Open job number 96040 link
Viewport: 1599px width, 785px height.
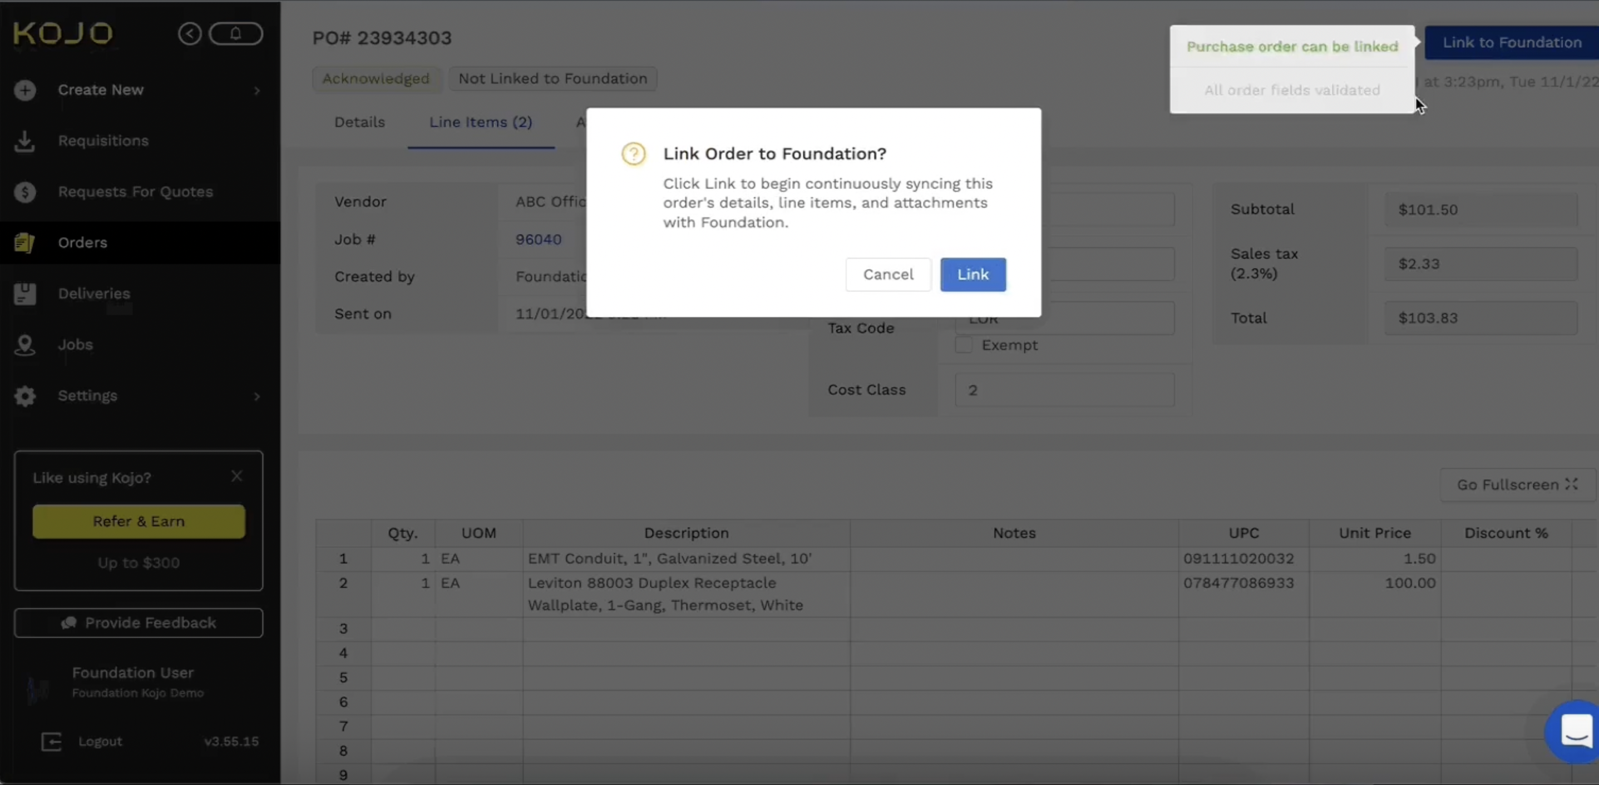click(537, 240)
